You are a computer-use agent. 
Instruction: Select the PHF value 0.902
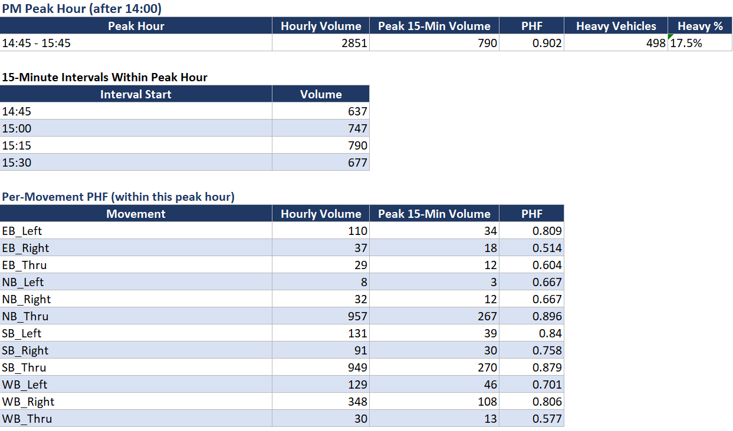tap(531, 43)
